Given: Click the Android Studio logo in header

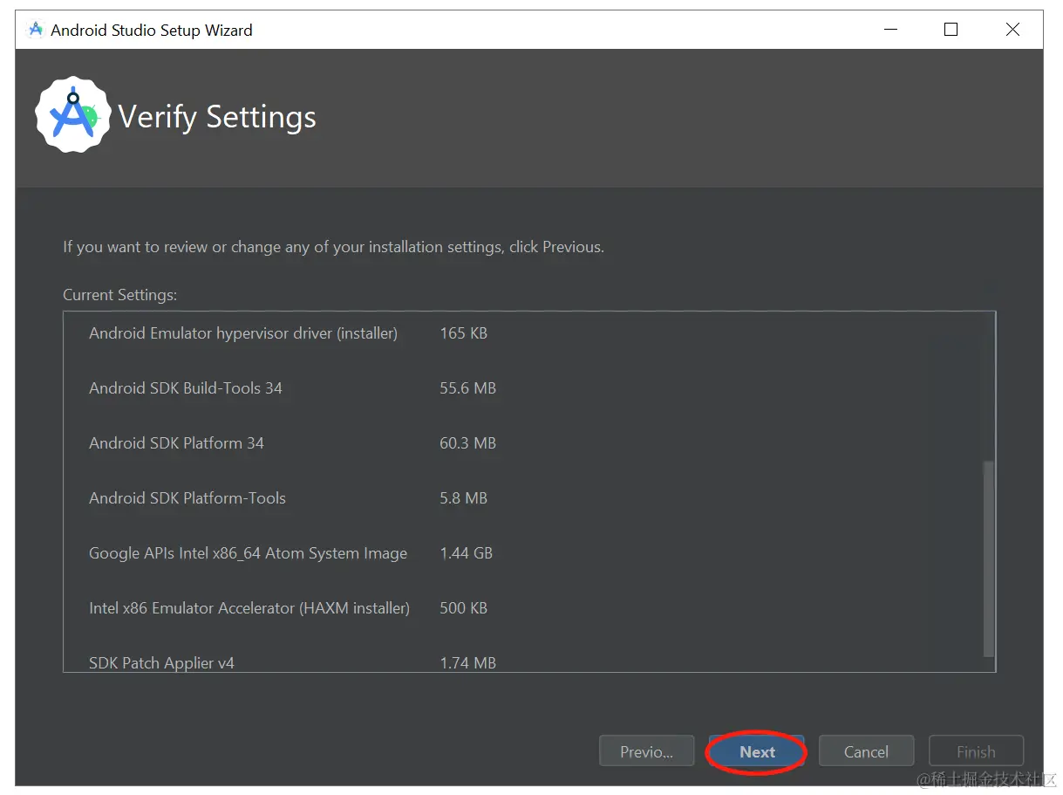Looking at the screenshot, I should pyautogui.click(x=72, y=115).
